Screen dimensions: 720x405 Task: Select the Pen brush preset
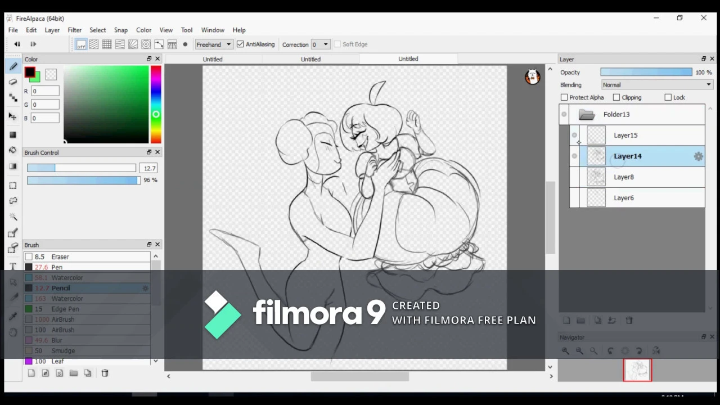[x=87, y=267]
